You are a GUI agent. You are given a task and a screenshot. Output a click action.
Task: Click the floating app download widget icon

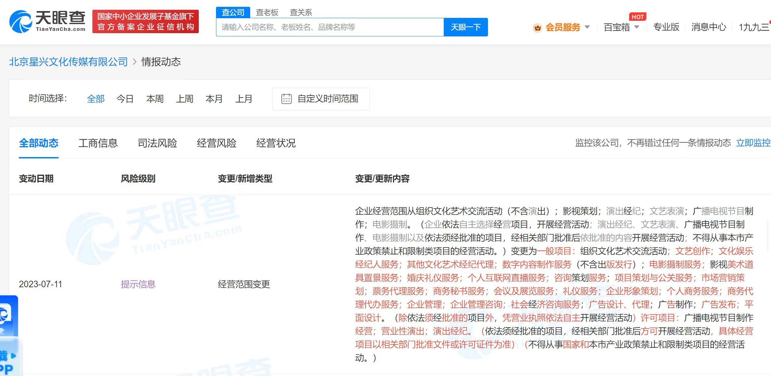point(7,315)
